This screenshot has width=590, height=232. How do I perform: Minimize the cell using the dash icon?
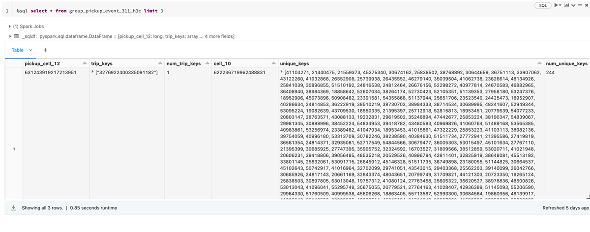579,5
